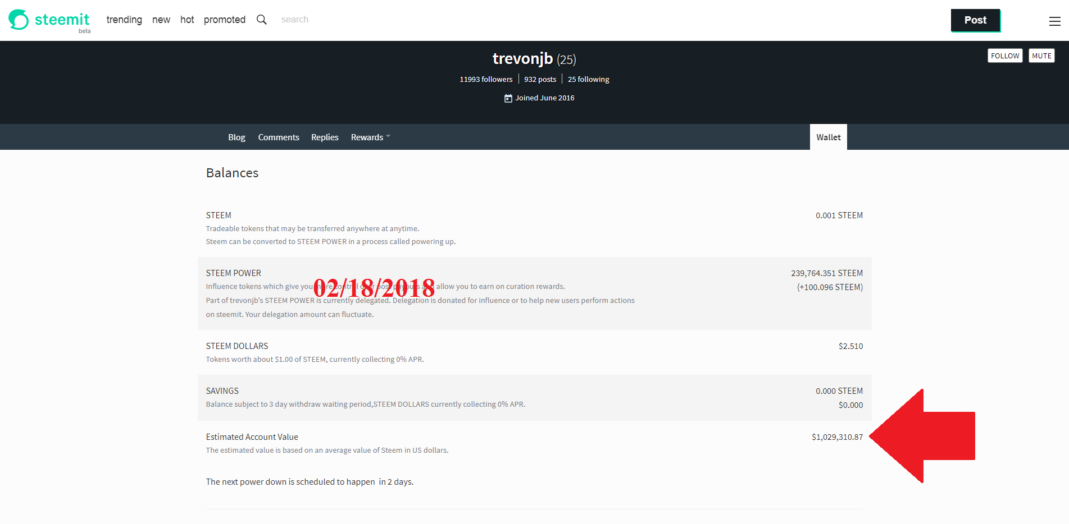
Task: Open the 932 posts link
Action: pyautogui.click(x=540, y=79)
